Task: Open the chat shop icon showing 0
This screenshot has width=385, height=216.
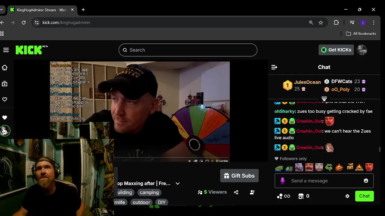Action: (x=303, y=196)
